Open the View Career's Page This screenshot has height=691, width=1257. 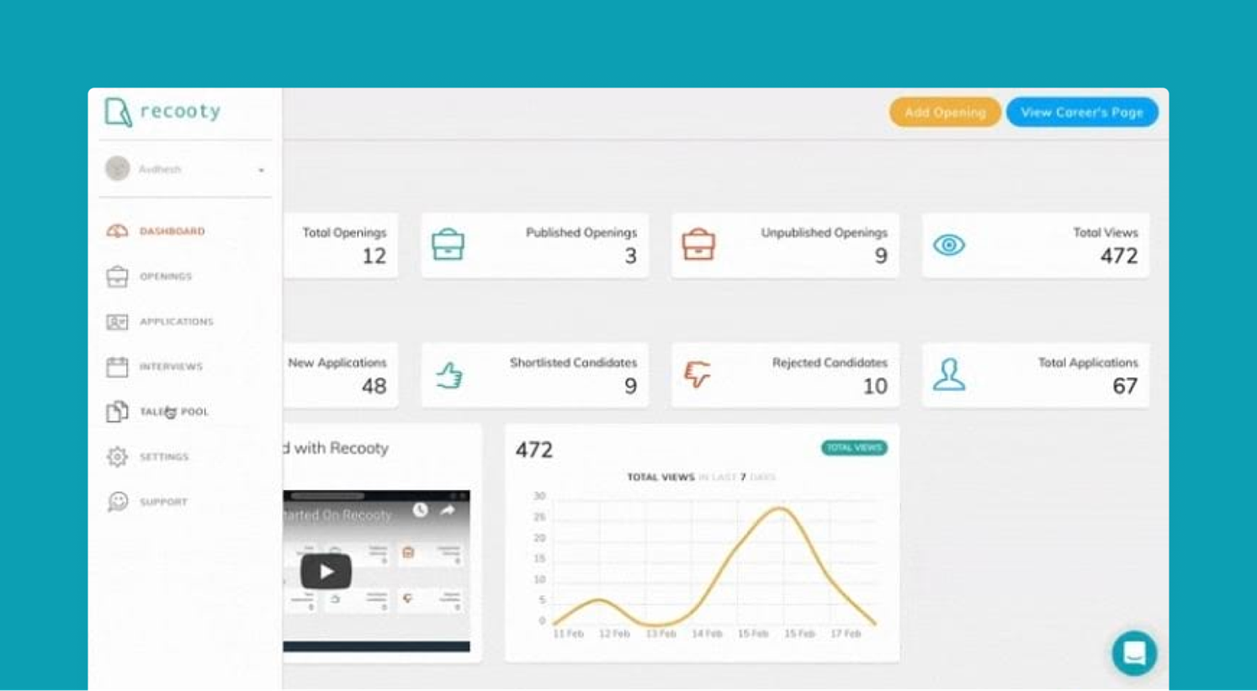point(1082,112)
